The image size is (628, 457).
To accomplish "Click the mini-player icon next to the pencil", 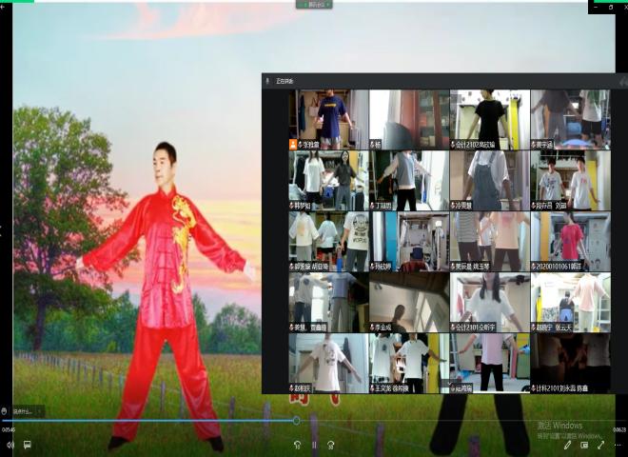I will click(584, 445).
